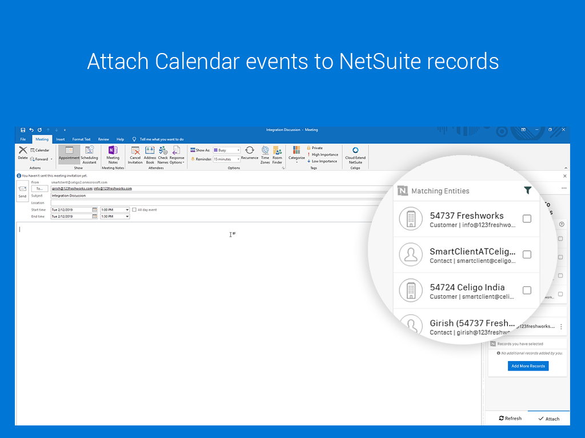Click the Forward button in Actions group
585x438 pixels.
coord(39,159)
